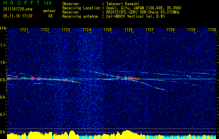Viewport: 219px width, 139px height.
Task: Click the 0.6 kHz frequency label
Action: (x=3, y=132)
